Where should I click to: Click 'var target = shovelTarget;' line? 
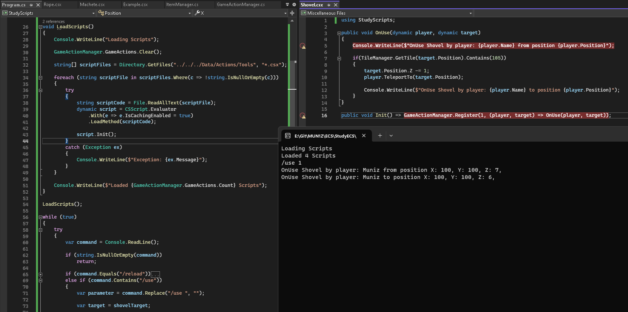pyautogui.click(x=114, y=306)
